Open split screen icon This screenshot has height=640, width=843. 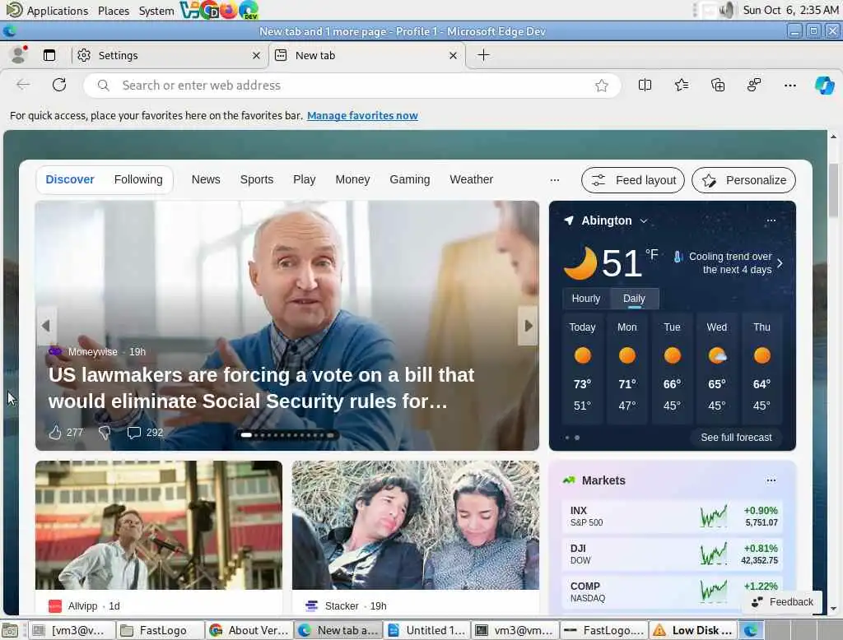click(x=645, y=85)
